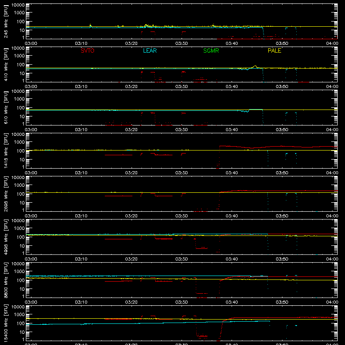Click 04:00 tick label under 410 MHz panel
This screenshot has width=345, height=345.
click(x=332, y=87)
